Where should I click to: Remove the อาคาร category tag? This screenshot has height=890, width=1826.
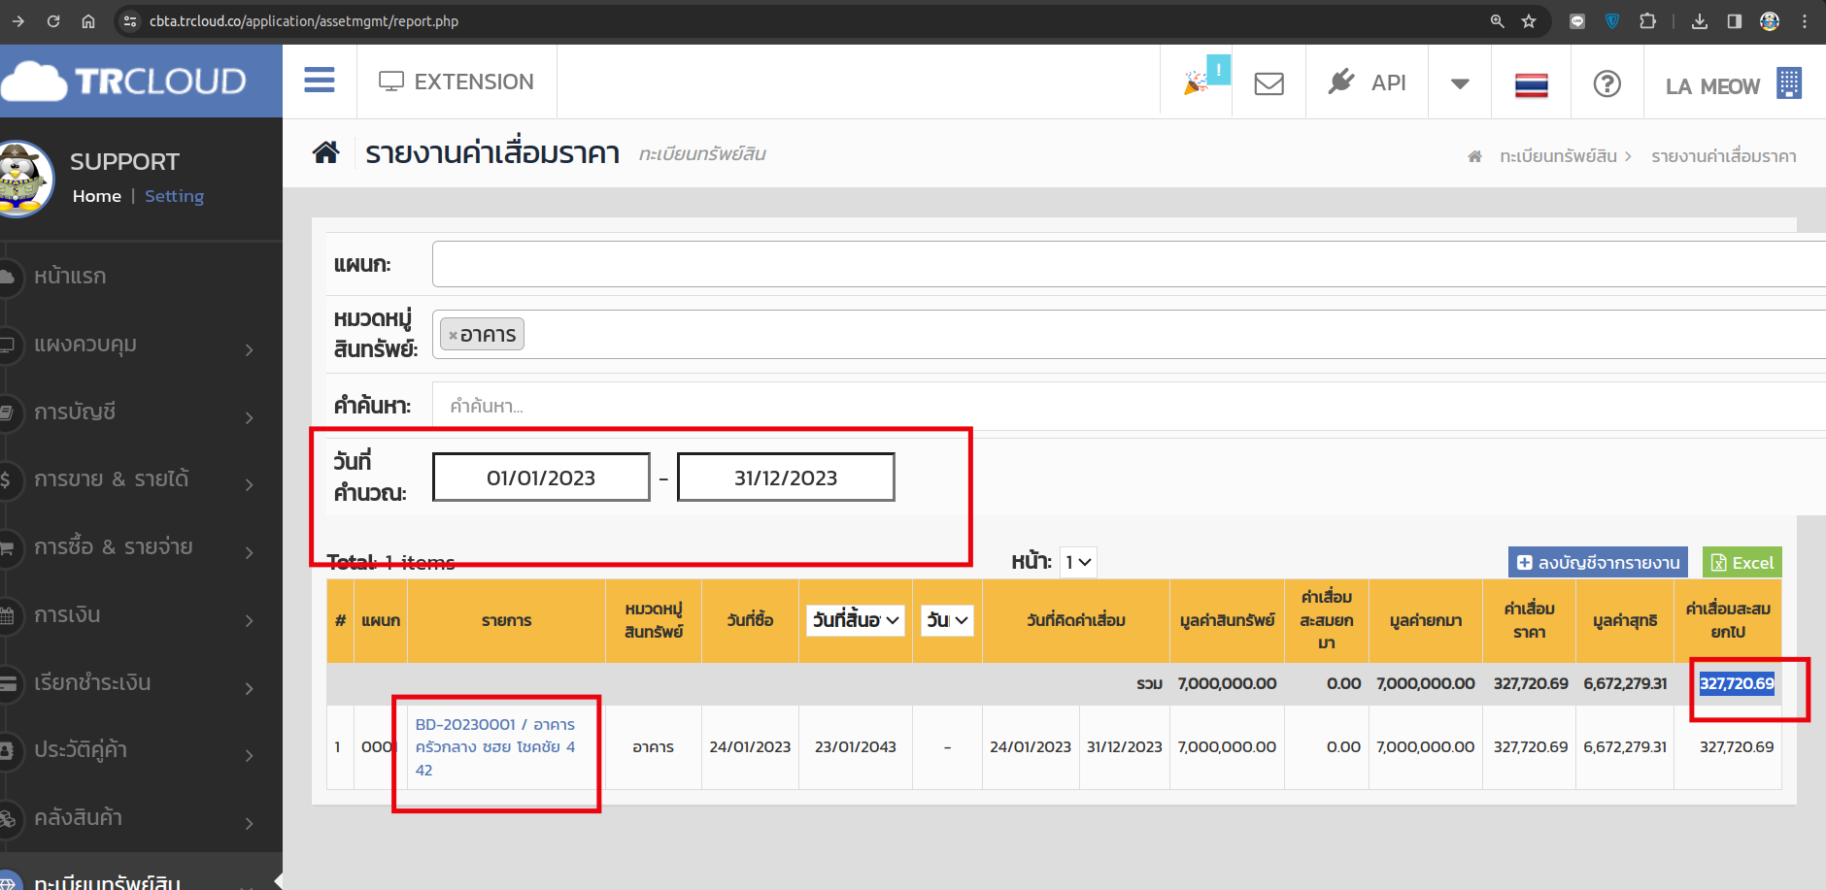point(453,335)
